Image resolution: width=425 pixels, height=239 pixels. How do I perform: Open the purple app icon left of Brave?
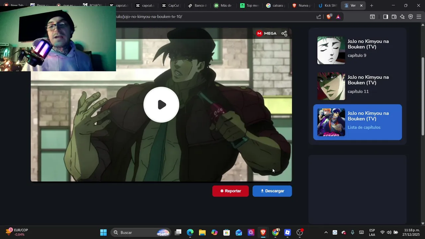click(251, 232)
